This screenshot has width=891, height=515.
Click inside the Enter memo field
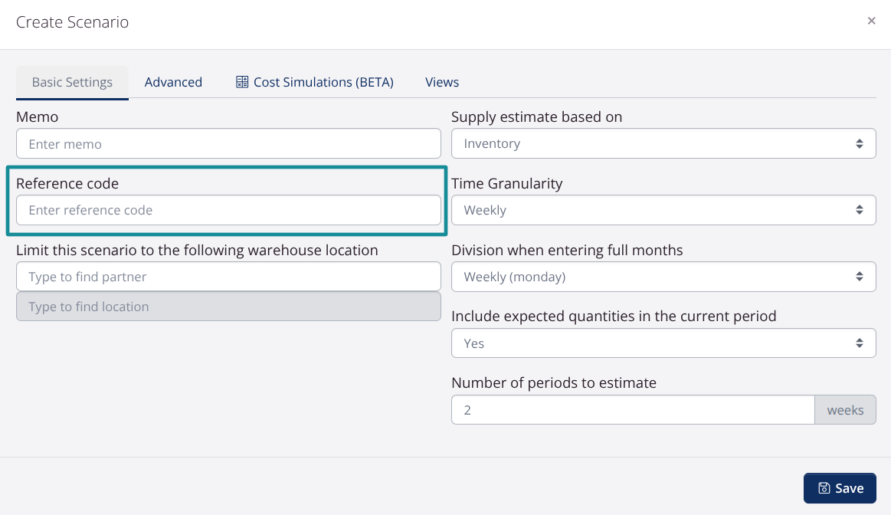[228, 143]
